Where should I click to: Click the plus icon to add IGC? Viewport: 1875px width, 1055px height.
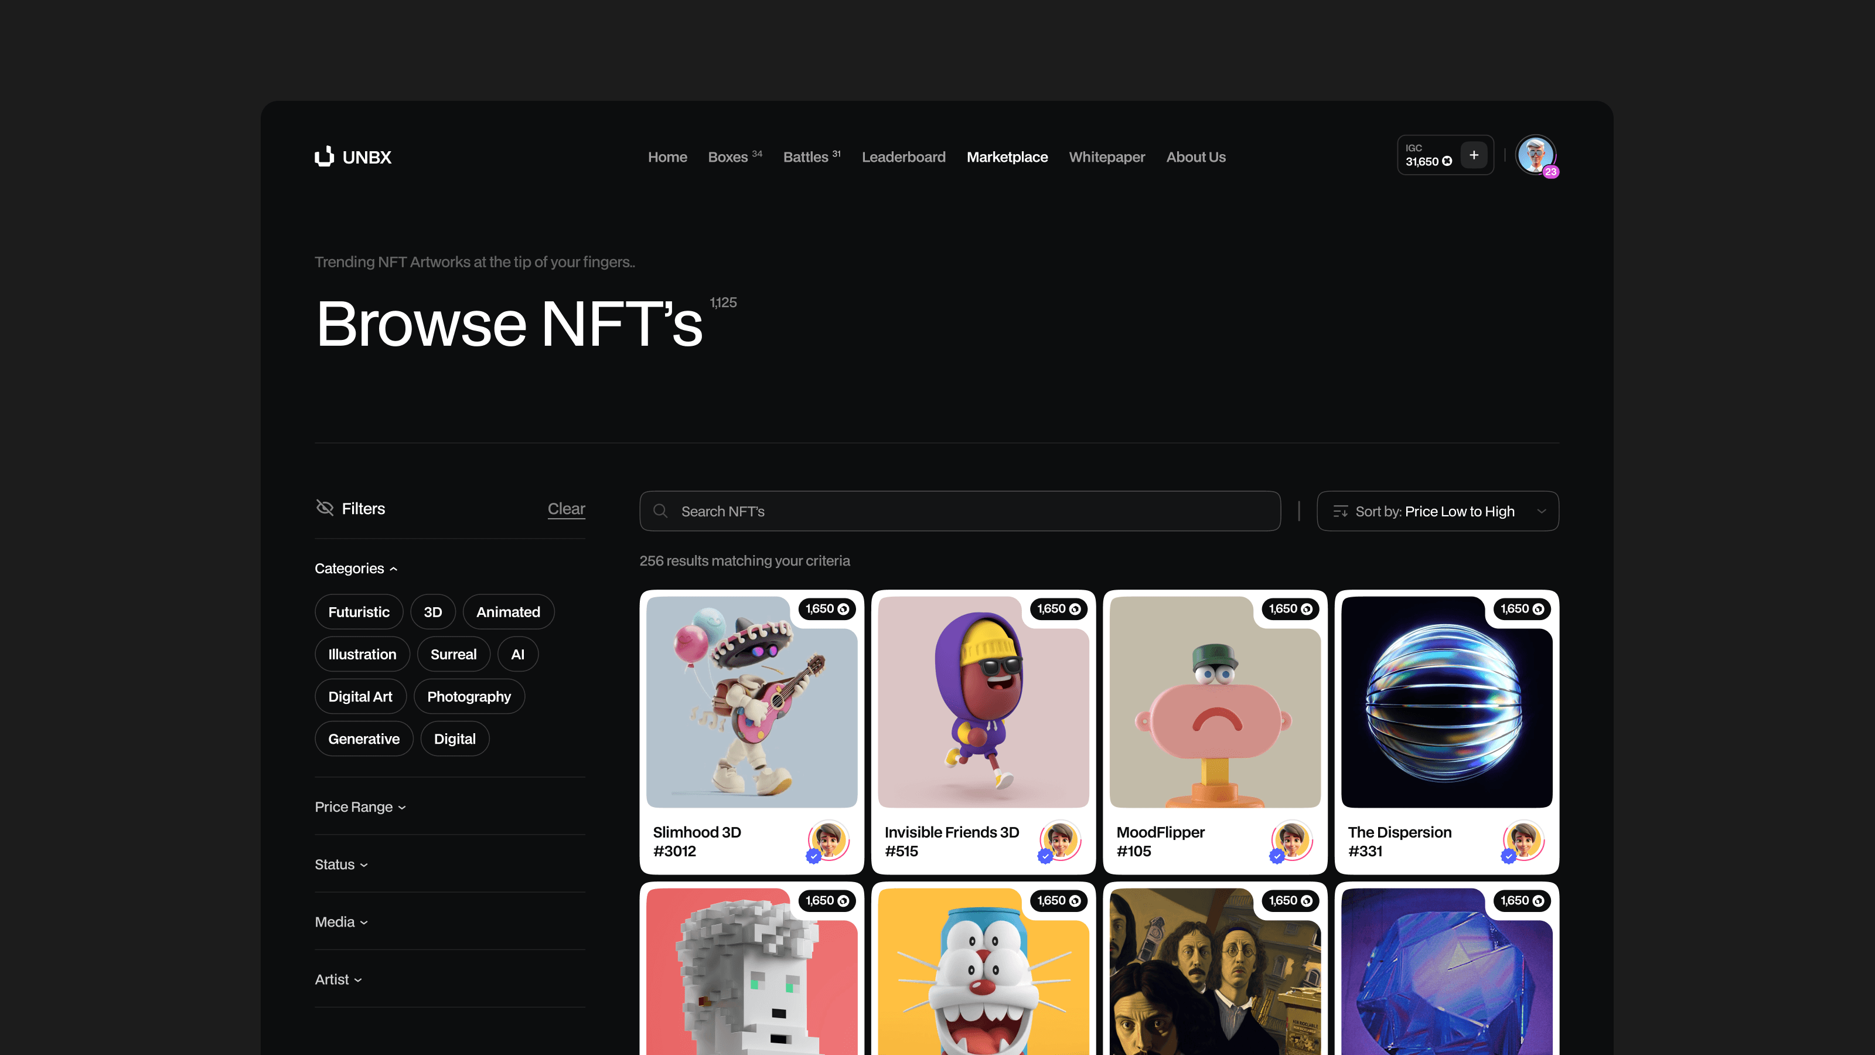(1473, 155)
